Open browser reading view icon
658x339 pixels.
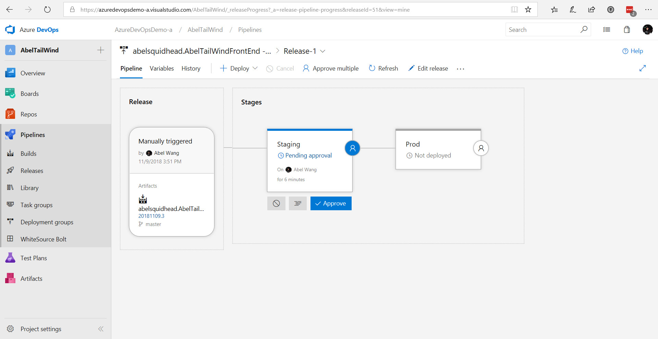(x=514, y=10)
